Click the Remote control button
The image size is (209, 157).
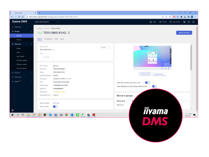145,74
